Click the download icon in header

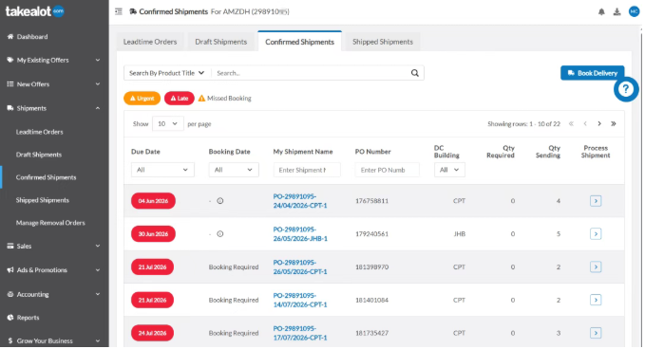617,12
